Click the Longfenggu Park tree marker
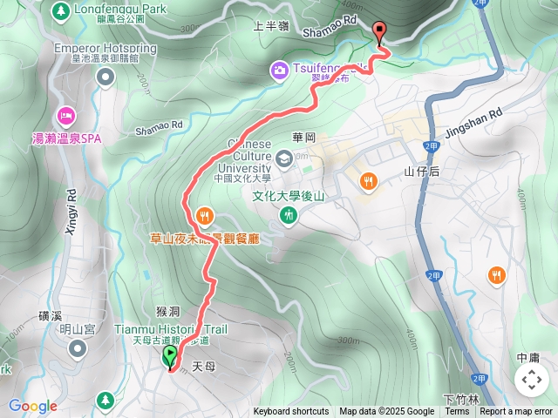This screenshot has width=558, height=418. (x=60, y=12)
